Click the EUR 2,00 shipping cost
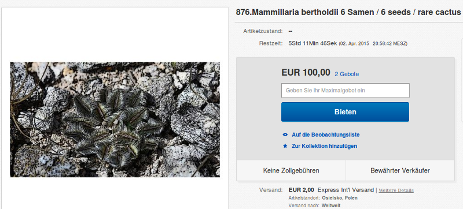Screen dimensions: 463x209 click(x=301, y=190)
